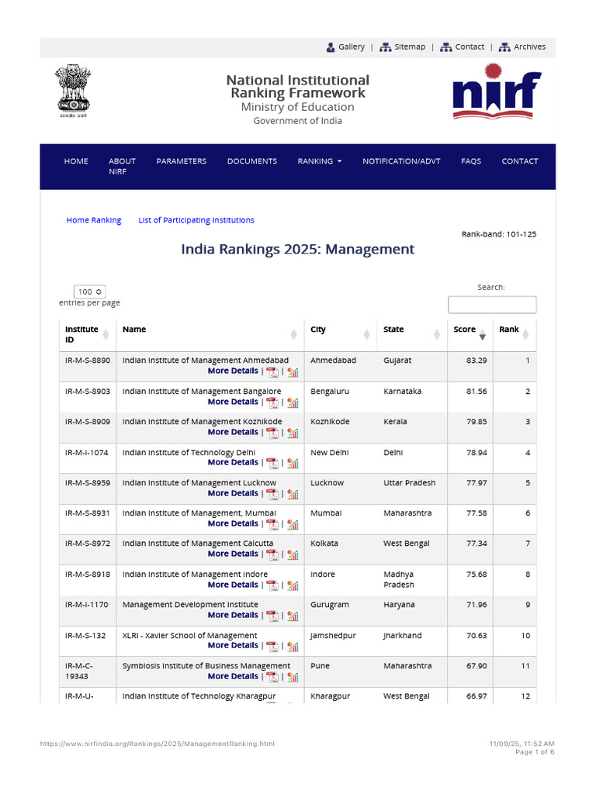The image size is (596, 794).
Task: Open More Details for XLRI
Action: [233, 646]
